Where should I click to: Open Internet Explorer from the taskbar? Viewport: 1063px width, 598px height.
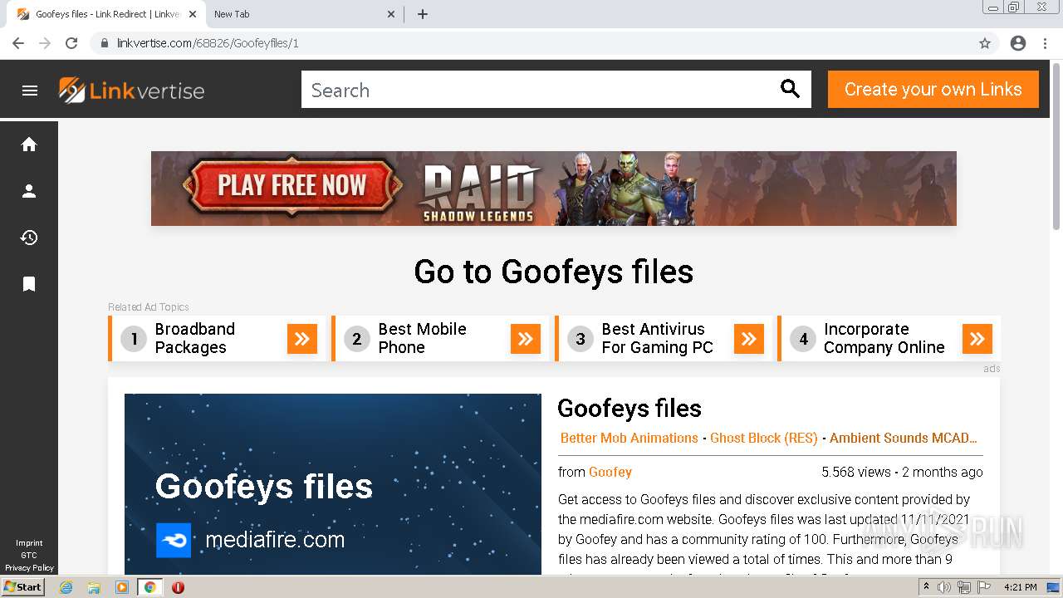tap(66, 587)
